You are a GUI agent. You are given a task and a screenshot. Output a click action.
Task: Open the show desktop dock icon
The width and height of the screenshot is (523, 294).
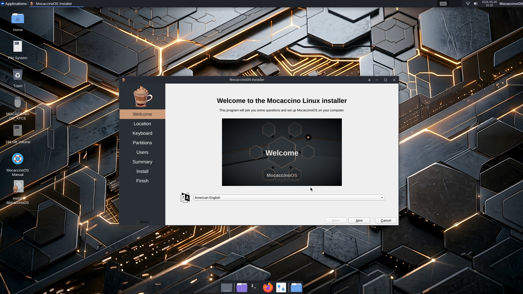227,287
